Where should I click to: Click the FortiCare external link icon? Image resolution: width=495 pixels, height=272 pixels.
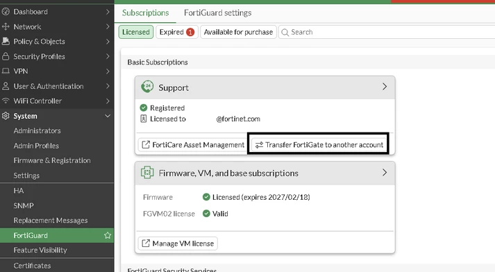146,144
